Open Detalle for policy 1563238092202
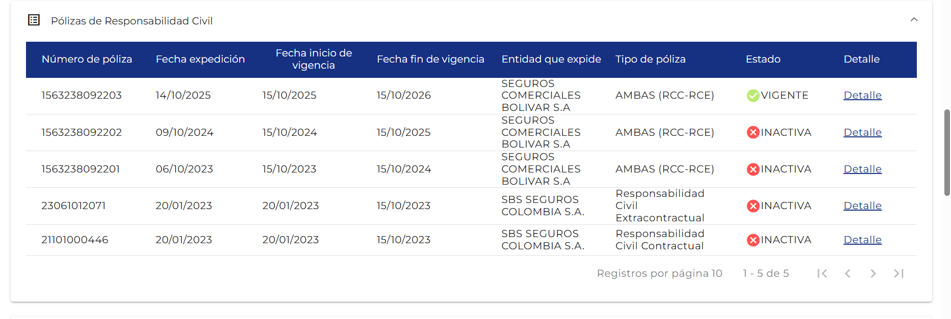Image resolution: width=951 pixels, height=319 pixels. [x=862, y=132]
